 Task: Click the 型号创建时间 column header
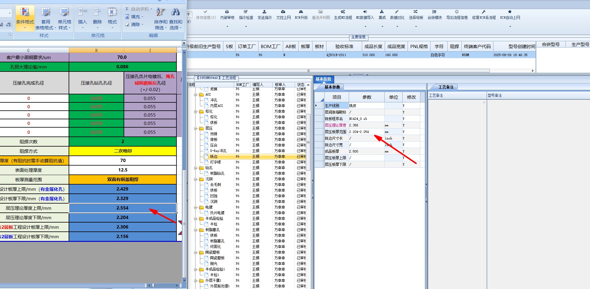tap(515, 47)
